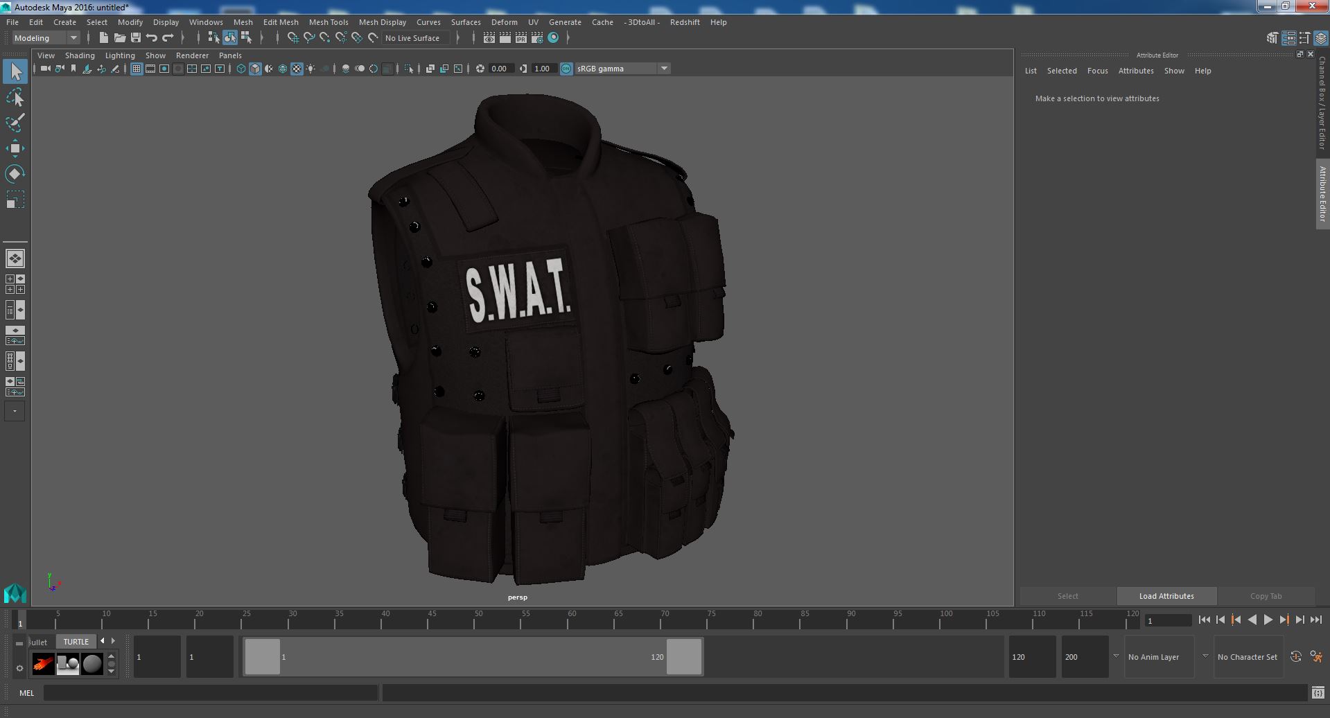The image size is (1330, 718).
Task: Activate the Rotate tool
Action: pyautogui.click(x=15, y=174)
